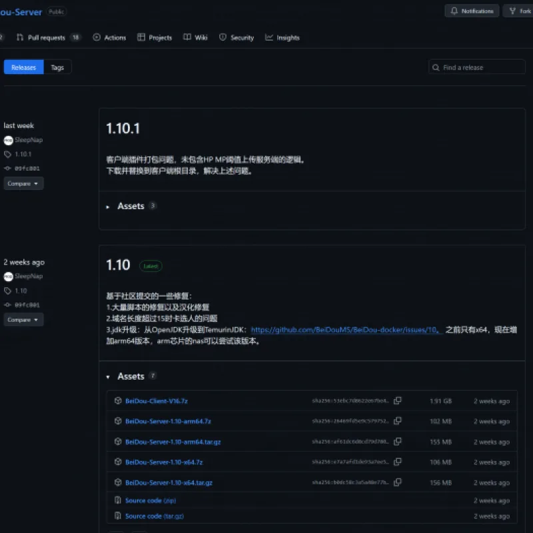Click the 1.10.1 tag link in sidebar
The height and width of the screenshot is (533, 533).
point(23,155)
